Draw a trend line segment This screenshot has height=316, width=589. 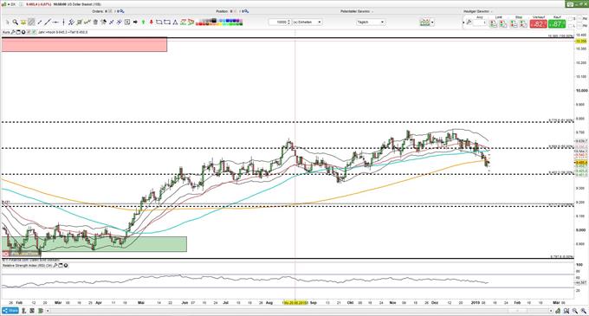coord(40,23)
